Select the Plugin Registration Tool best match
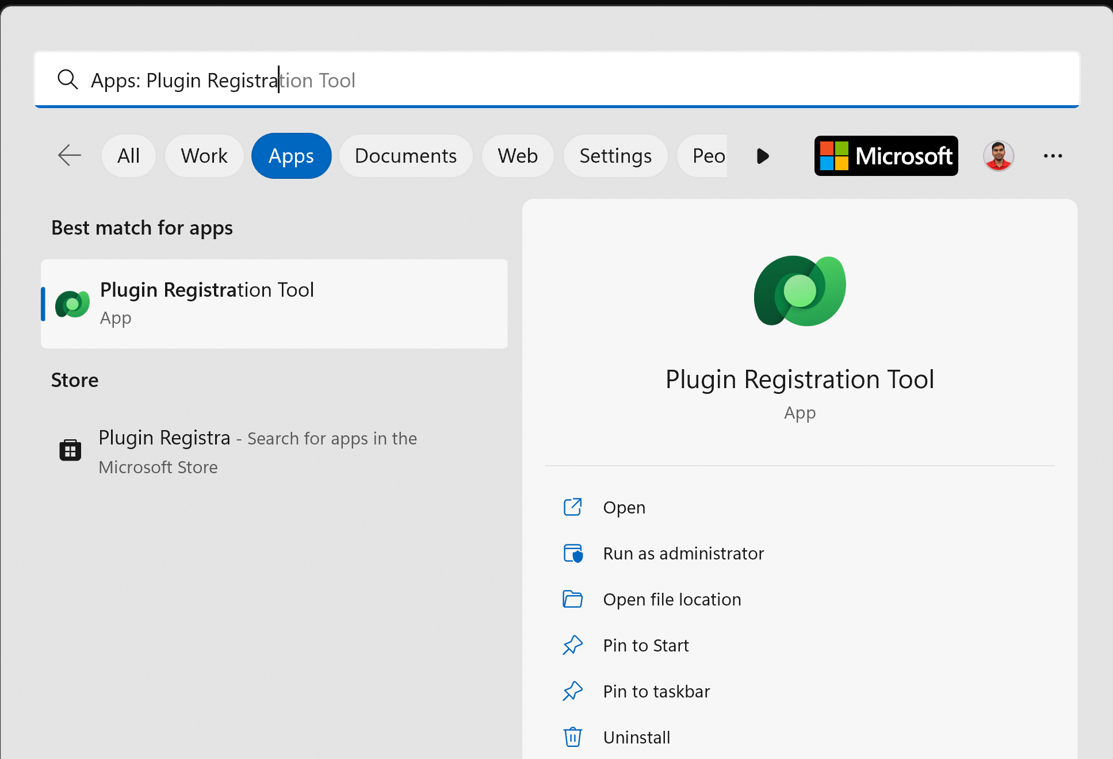This screenshot has height=759, width=1113. coord(274,304)
